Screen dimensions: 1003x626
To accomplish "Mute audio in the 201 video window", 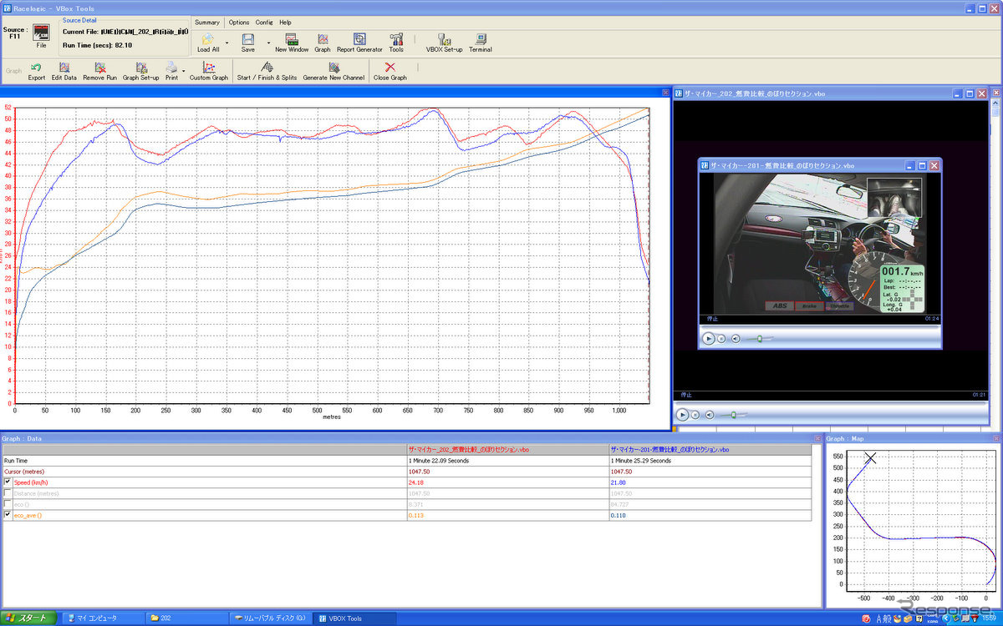I will click(x=736, y=338).
